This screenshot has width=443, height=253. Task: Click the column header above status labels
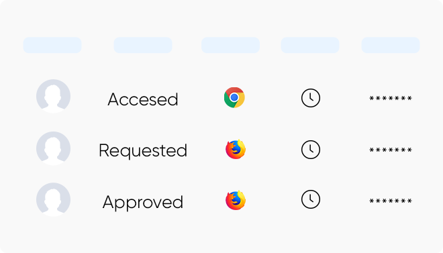click(143, 45)
